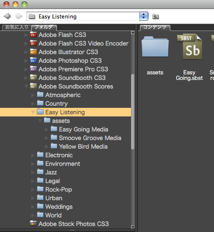Click the Adobe Illustrator CS3 folder icon

coord(33,52)
